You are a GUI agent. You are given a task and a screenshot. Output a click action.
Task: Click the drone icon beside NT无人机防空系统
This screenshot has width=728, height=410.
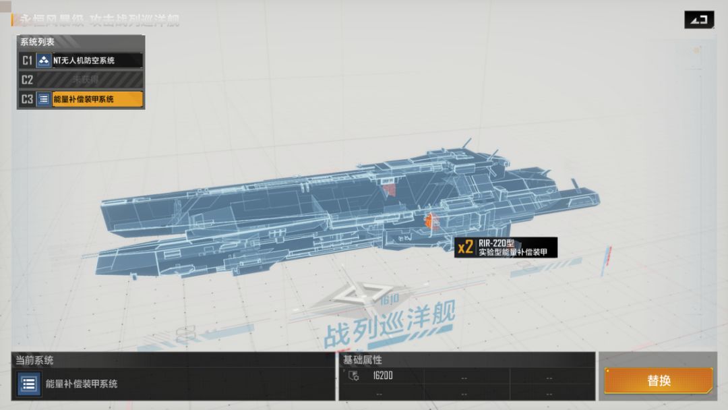point(44,61)
